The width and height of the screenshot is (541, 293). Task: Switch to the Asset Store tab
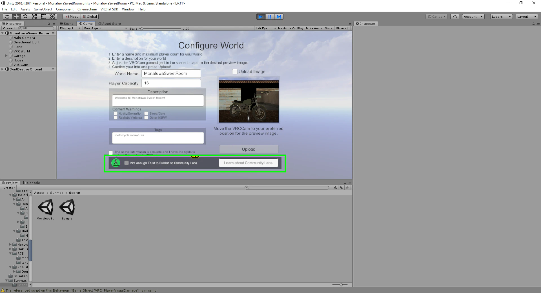pyautogui.click(x=110, y=24)
